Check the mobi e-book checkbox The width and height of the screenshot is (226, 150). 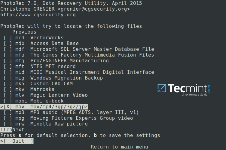point(8,101)
